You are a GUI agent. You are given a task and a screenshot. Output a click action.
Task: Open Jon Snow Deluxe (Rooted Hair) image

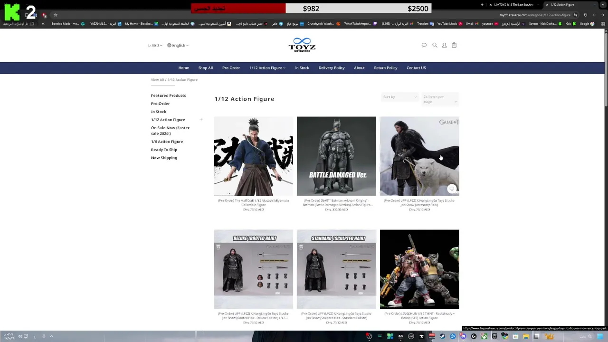click(253, 269)
